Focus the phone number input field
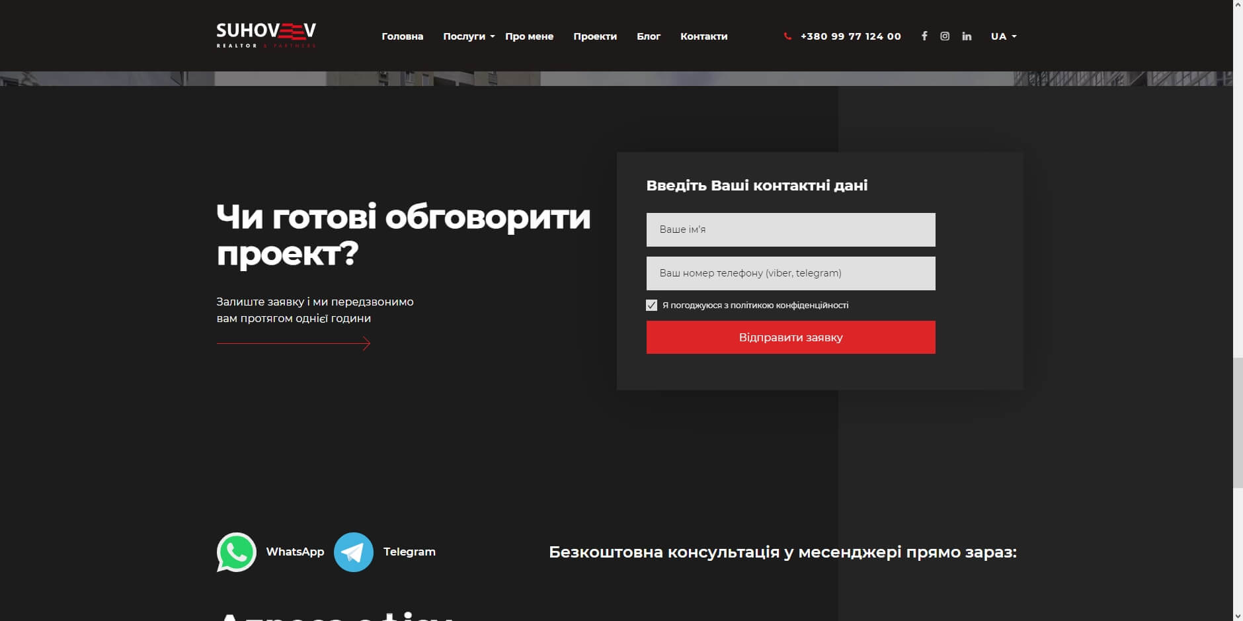 point(790,273)
